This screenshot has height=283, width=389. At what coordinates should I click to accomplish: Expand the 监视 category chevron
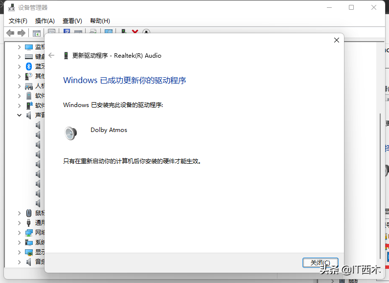click(x=19, y=47)
